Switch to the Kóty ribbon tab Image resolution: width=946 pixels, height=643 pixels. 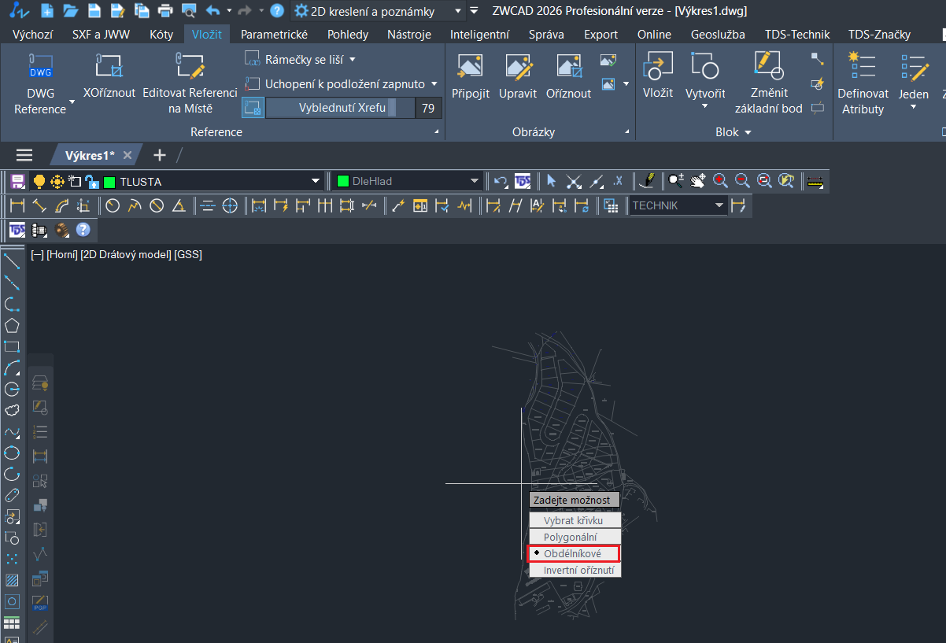pyautogui.click(x=161, y=34)
